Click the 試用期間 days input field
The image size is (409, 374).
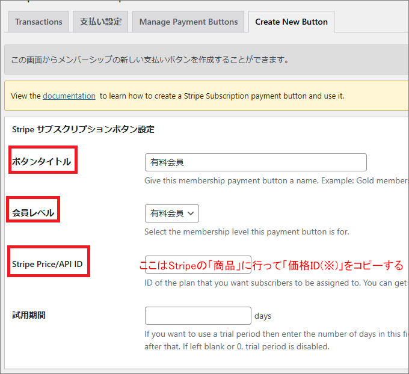point(198,316)
